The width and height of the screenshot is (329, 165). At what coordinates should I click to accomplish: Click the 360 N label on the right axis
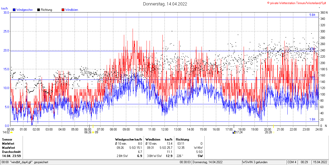pos(324,12)
